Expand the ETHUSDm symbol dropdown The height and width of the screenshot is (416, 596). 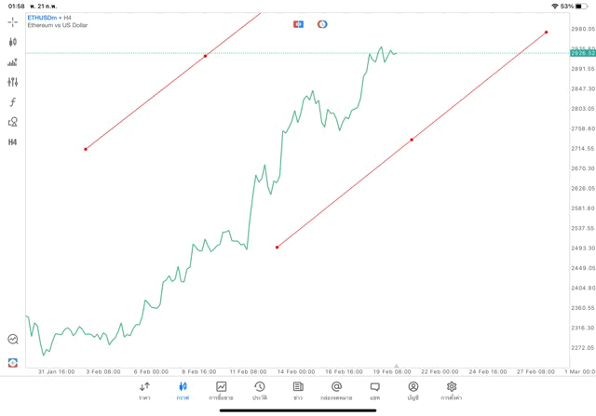click(44, 17)
